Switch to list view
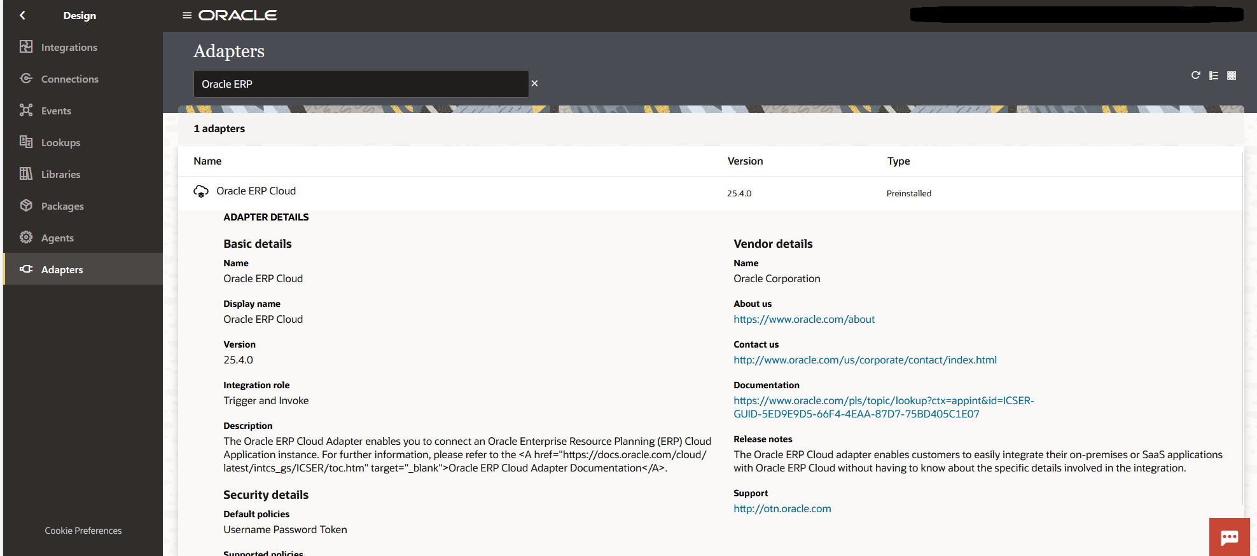Viewport: 1257px width, 556px height. click(1214, 76)
